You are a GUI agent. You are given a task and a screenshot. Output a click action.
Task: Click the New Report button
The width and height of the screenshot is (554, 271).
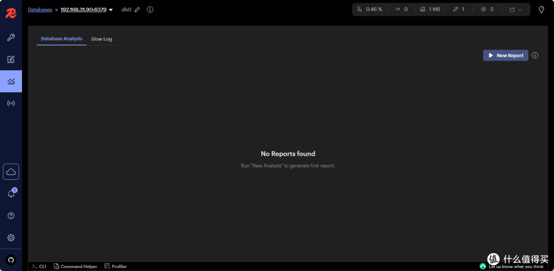(505, 55)
